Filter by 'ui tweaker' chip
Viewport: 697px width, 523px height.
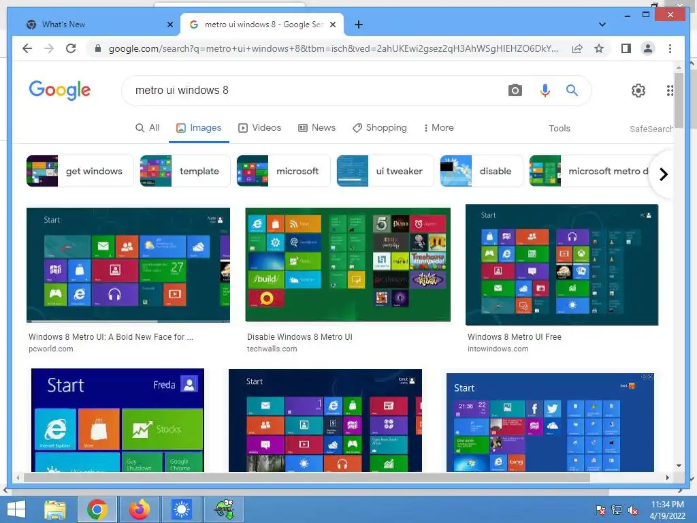click(x=385, y=171)
